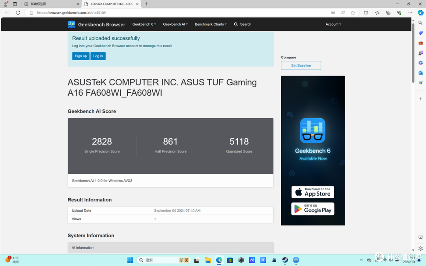This screenshot has width=426, height=266.
Task: Open the sidebar tools briefcase icon
Action: (x=420, y=43)
